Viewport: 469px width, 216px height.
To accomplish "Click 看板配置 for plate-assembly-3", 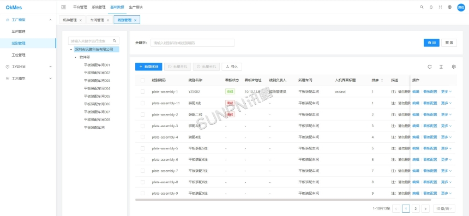I will tap(430, 125).
